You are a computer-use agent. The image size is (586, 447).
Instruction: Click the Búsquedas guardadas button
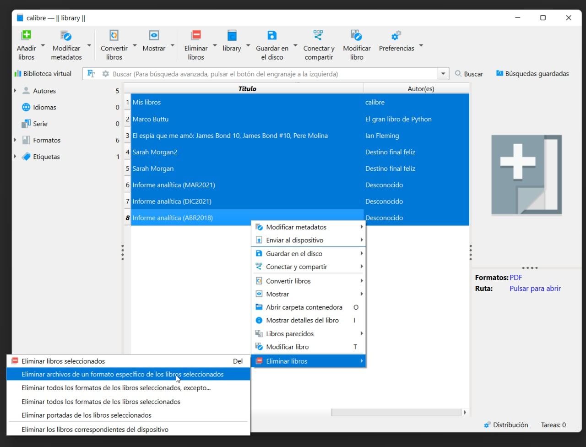[x=532, y=74]
